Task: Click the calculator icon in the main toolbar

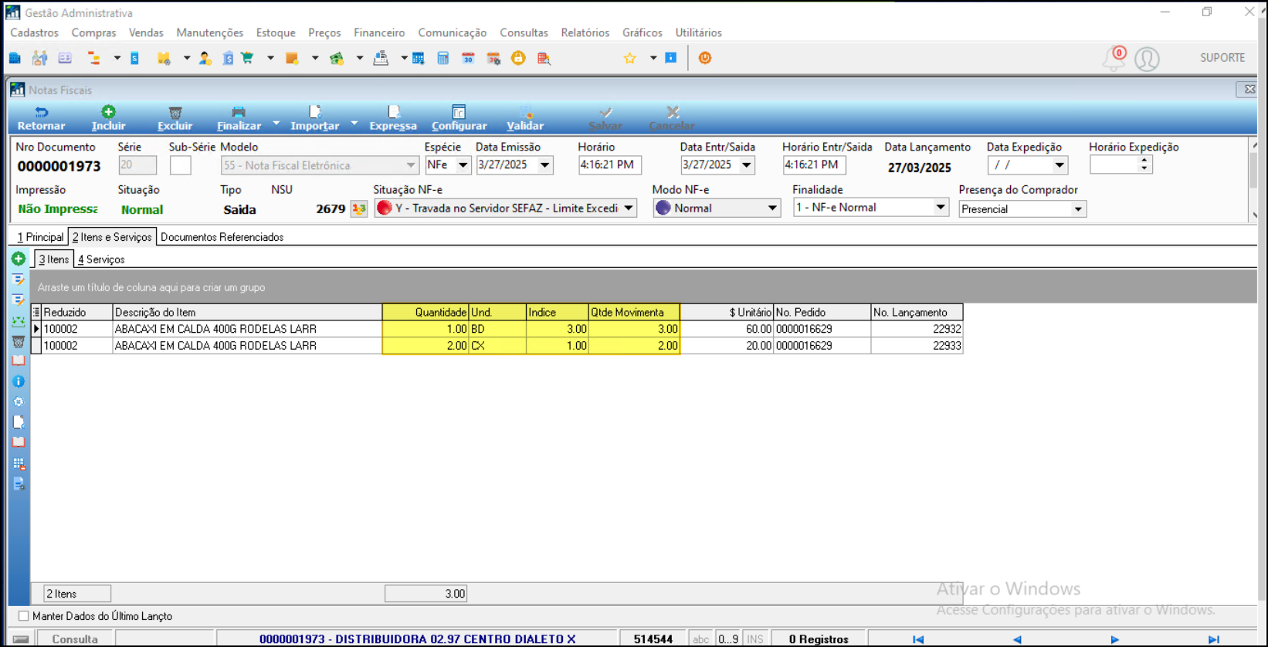Action: click(443, 58)
